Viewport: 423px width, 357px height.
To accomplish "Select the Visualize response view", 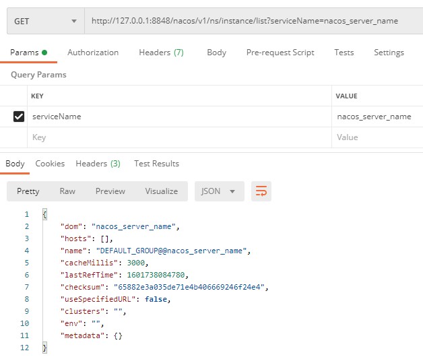I will pos(162,191).
